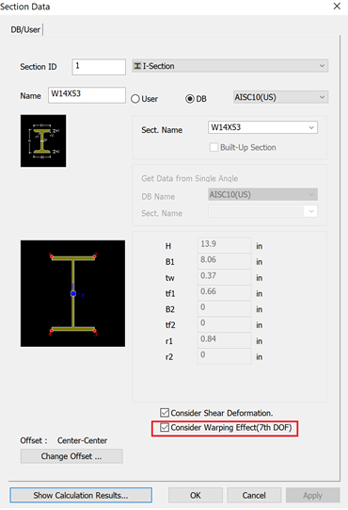Click the I-Section icon in section type dropdown

[x=137, y=66]
